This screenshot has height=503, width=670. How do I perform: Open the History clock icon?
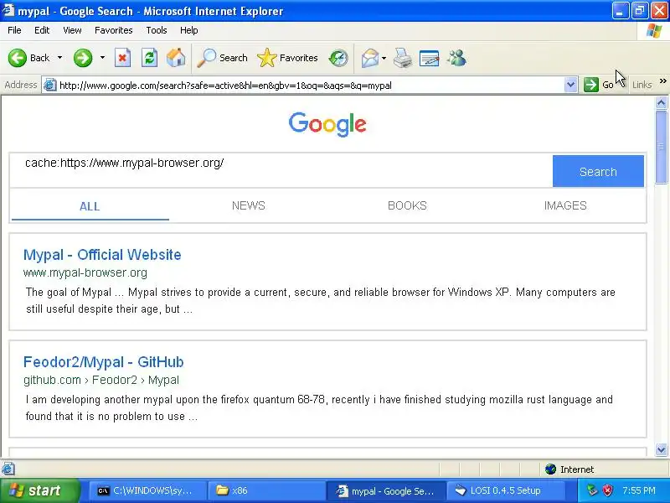click(x=338, y=58)
